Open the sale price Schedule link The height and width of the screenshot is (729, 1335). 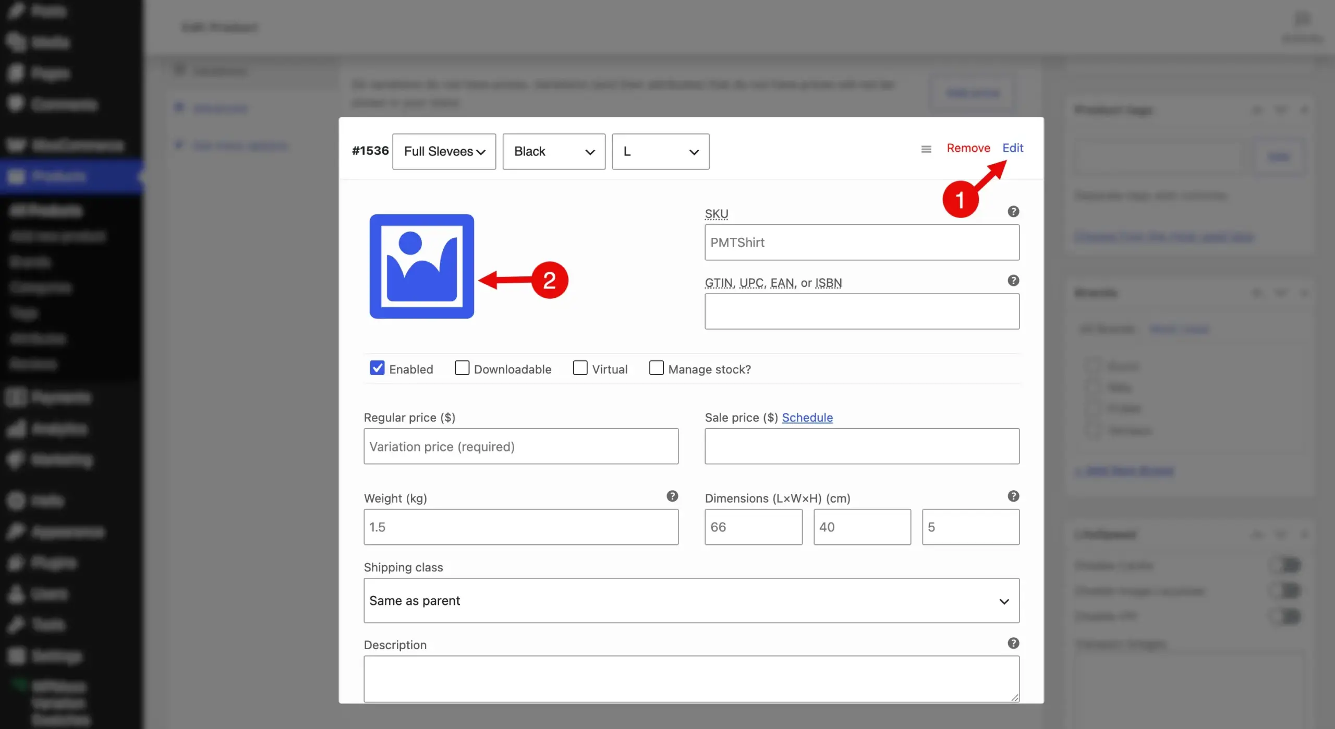point(807,418)
